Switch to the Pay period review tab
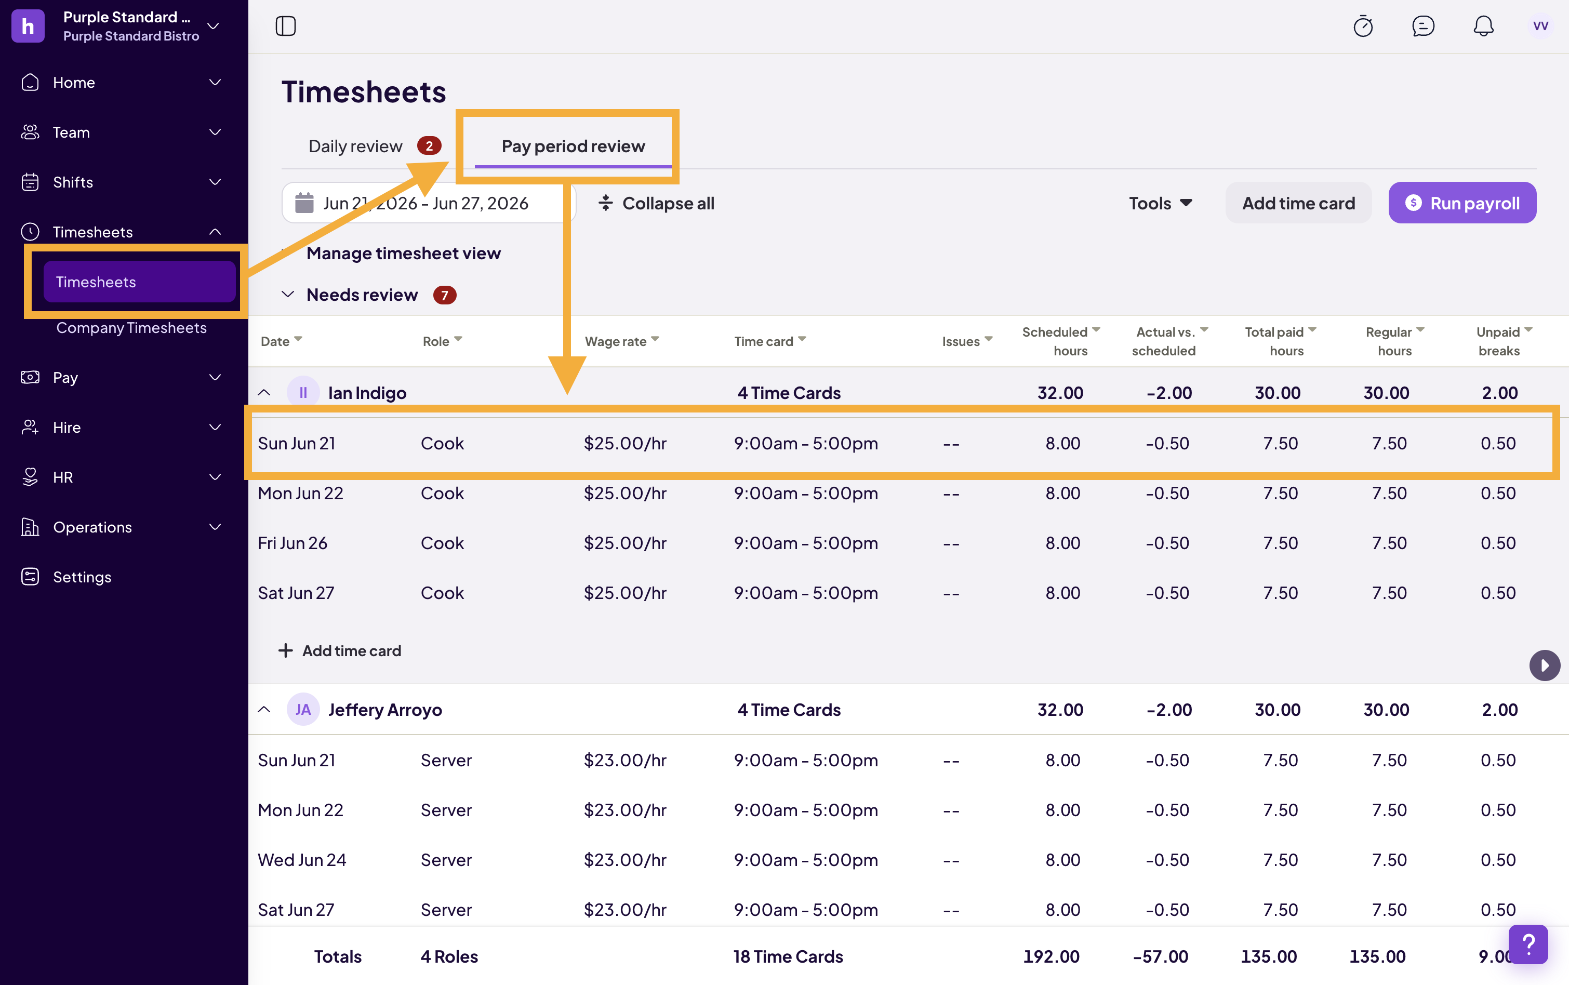The image size is (1569, 985). tap(573, 146)
